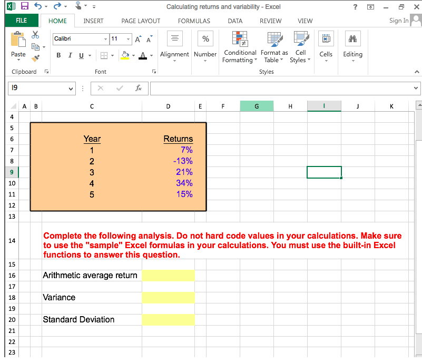Screen dimensions: 422x363
Task: Expand the Font Size dropdown
Action: point(127,39)
